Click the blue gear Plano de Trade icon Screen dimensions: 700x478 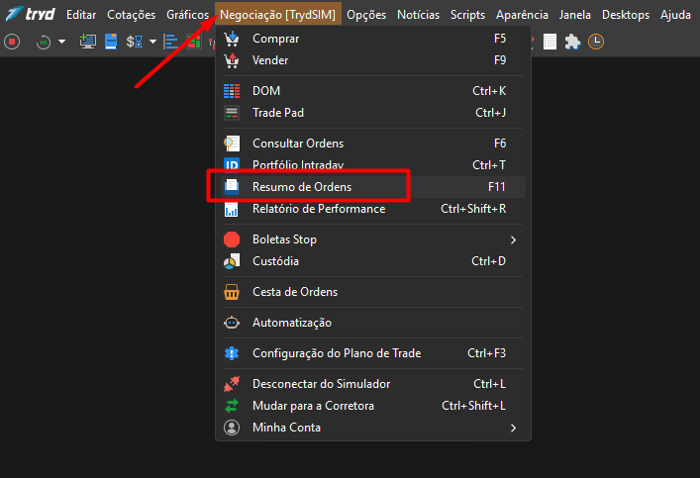pos(232,353)
